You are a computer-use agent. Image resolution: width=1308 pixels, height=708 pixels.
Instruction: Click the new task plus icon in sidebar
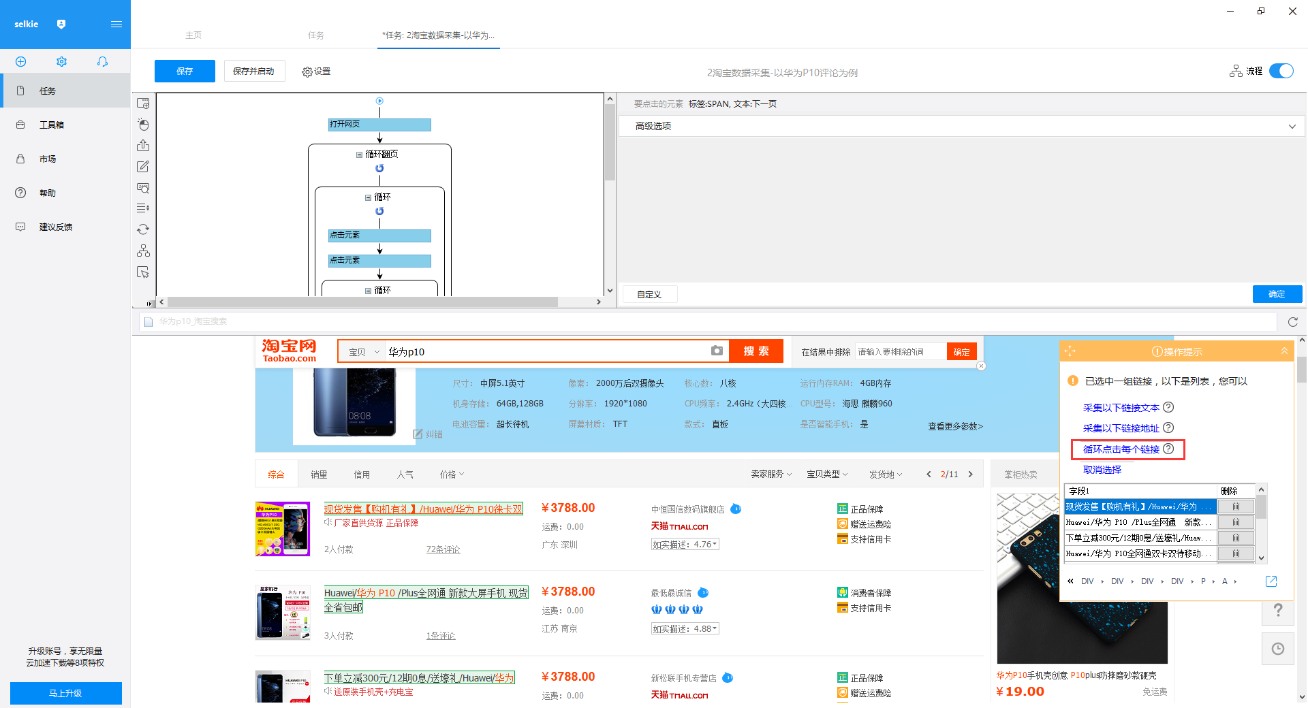coord(20,62)
